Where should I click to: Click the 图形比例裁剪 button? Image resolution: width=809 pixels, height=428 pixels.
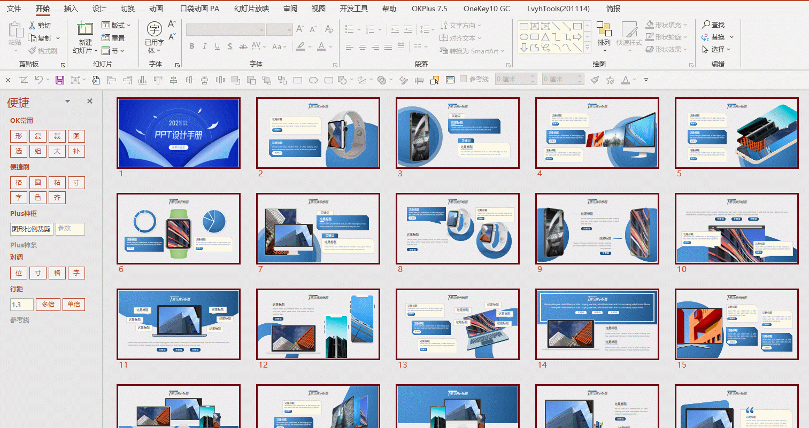tap(32, 229)
